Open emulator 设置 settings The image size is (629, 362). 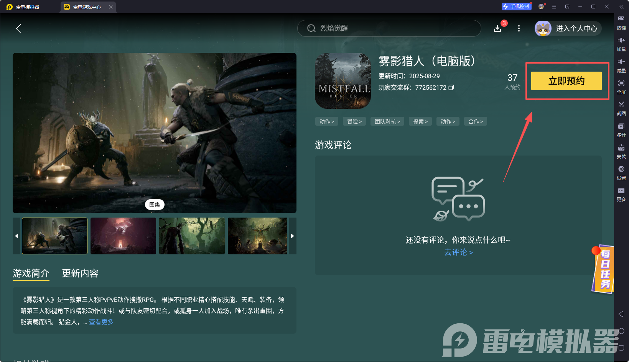pyautogui.click(x=621, y=173)
